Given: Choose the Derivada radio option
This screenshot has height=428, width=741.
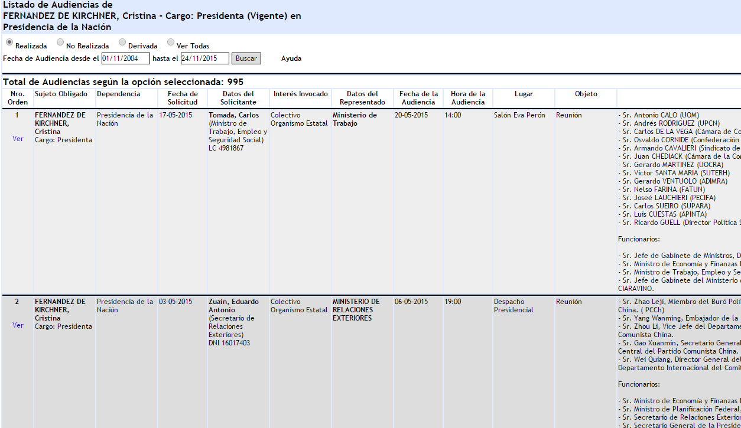Looking at the screenshot, I should click(x=122, y=43).
